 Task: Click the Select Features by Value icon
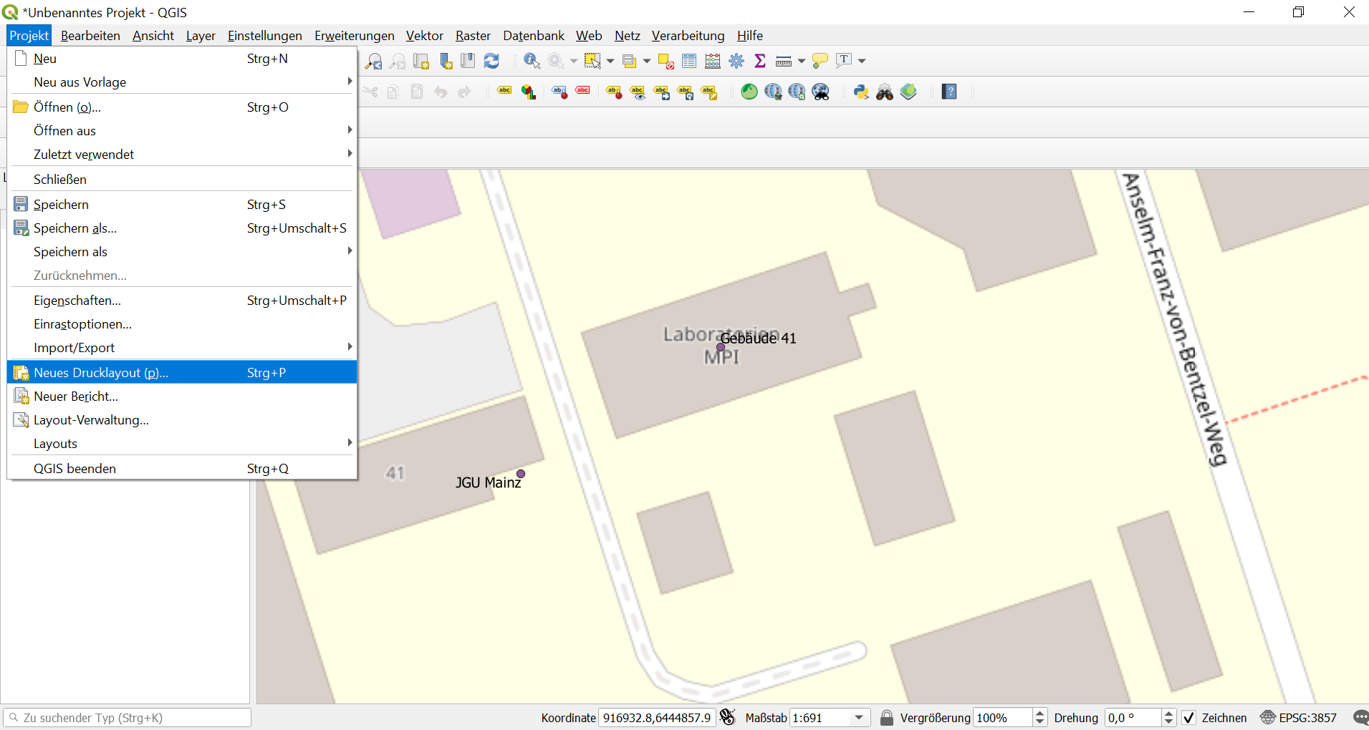[629, 62]
